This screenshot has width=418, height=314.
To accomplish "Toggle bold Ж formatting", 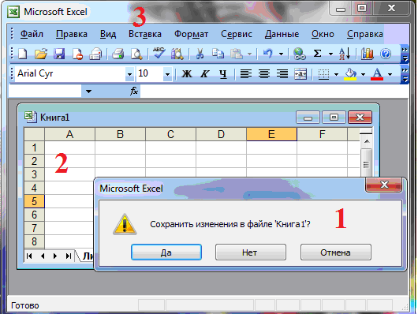I will [187, 73].
